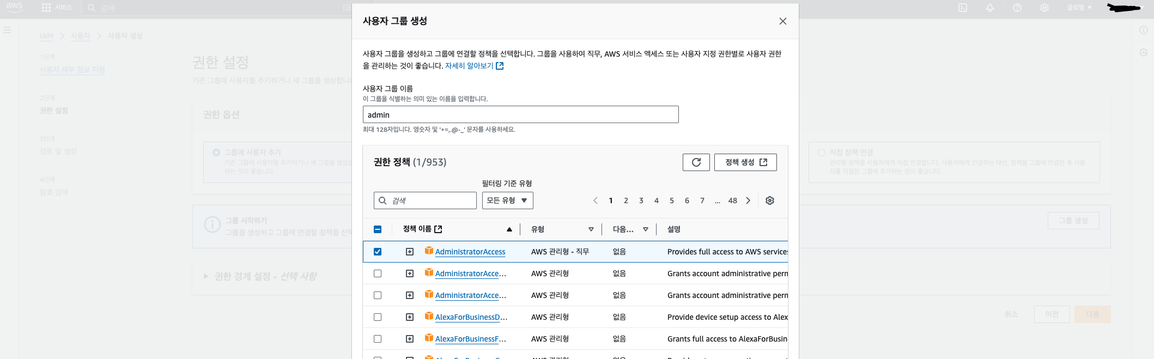The height and width of the screenshot is (359, 1154).
Task: Close the user group creation dialog
Action: (783, 21)
